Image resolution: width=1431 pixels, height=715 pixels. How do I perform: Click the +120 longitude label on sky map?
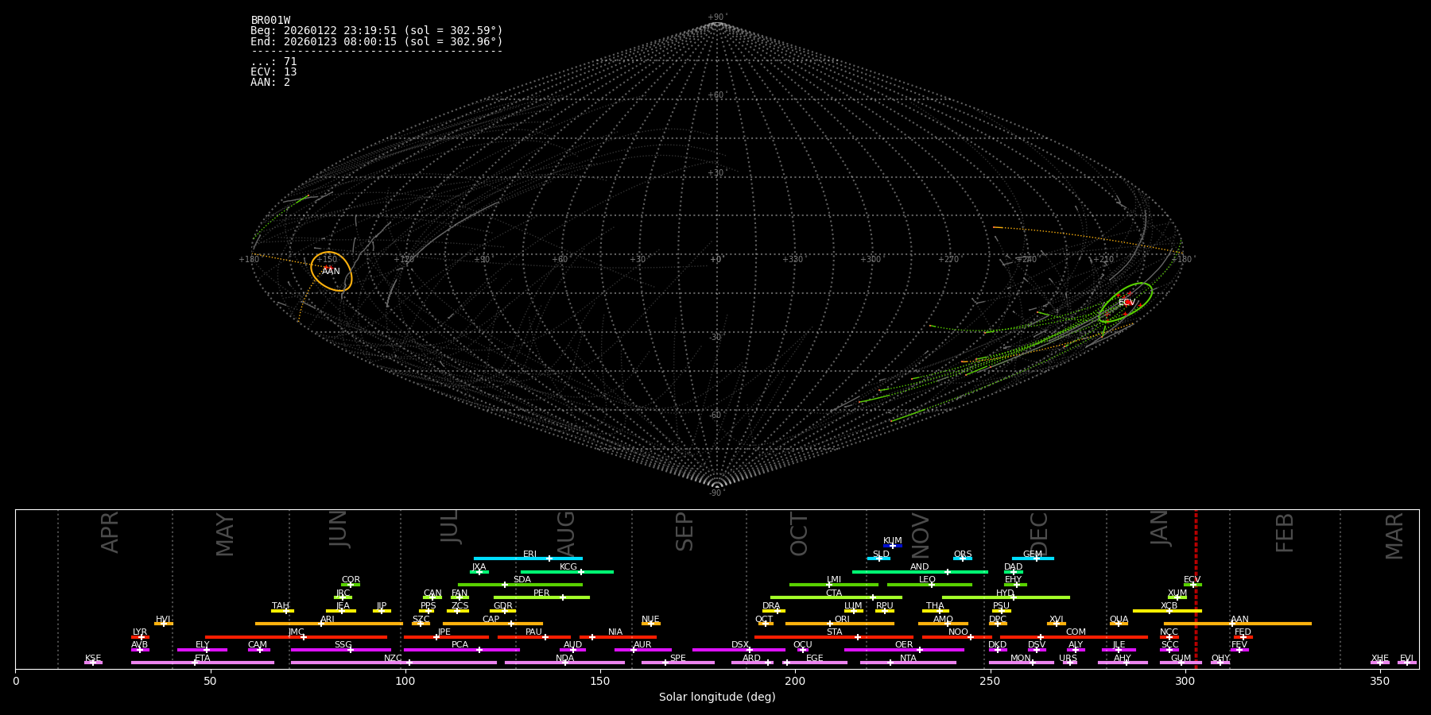[404, 260]
